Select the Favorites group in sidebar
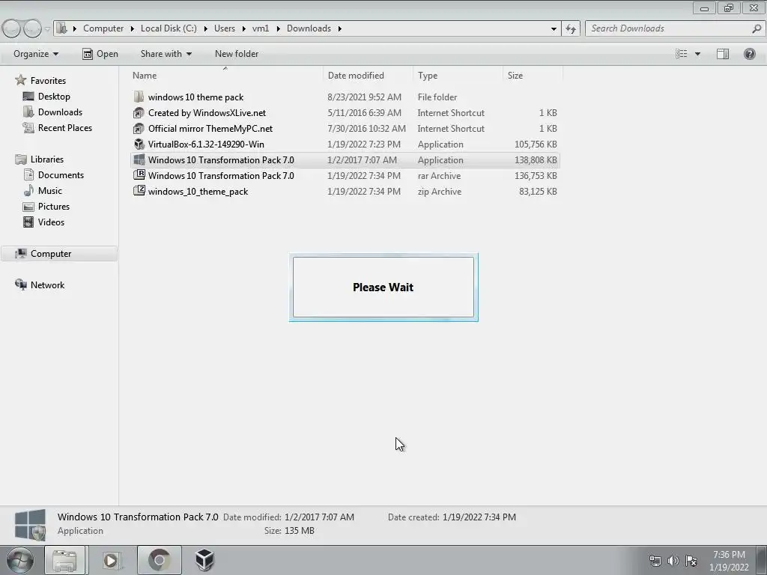The height and width of the screenshot is (575, 767). (48, 81)
